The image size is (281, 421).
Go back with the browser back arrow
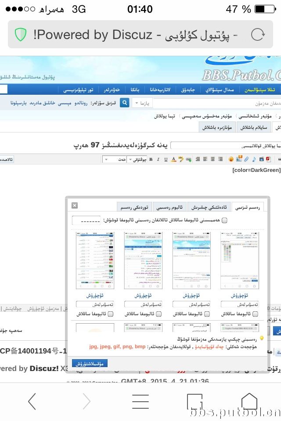32,401
